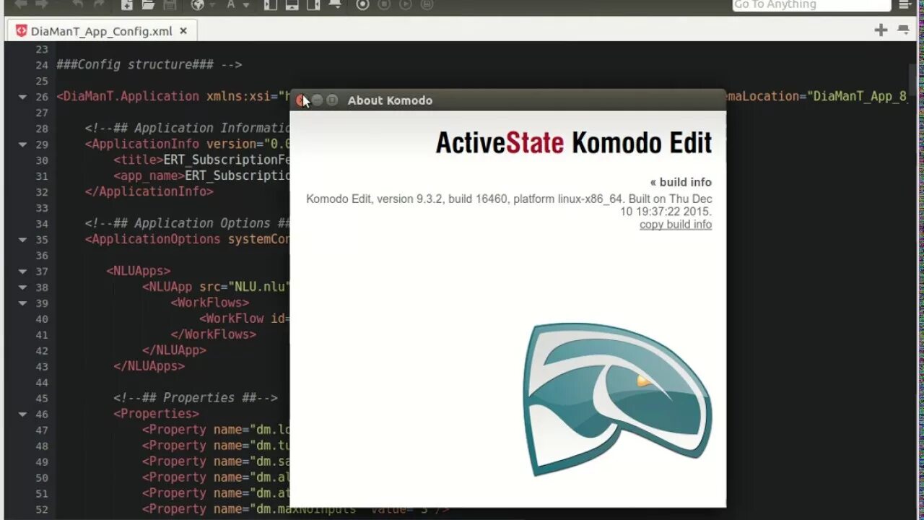Click '<NLUApps>' opening tag on line 37
The image size is (924, 520).
pos(139,271)
